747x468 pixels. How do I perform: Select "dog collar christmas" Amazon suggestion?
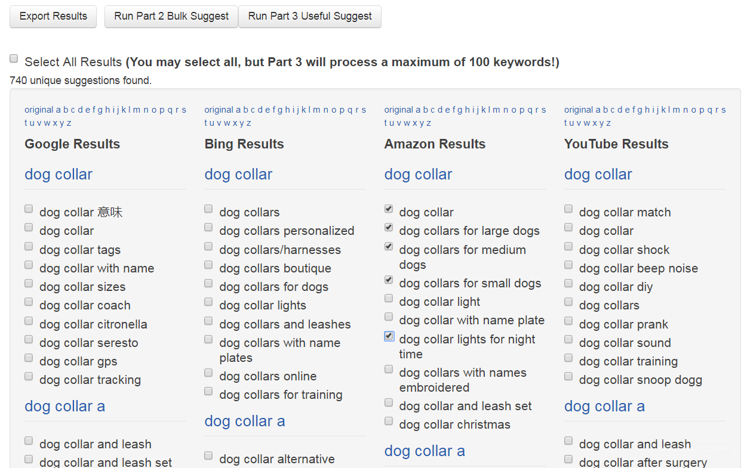tap(389, 421)
